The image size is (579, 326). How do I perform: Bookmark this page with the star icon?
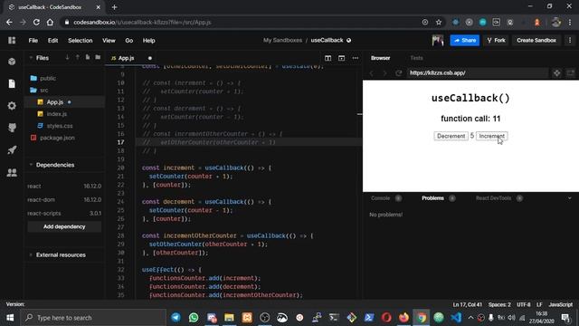(439, 22)
